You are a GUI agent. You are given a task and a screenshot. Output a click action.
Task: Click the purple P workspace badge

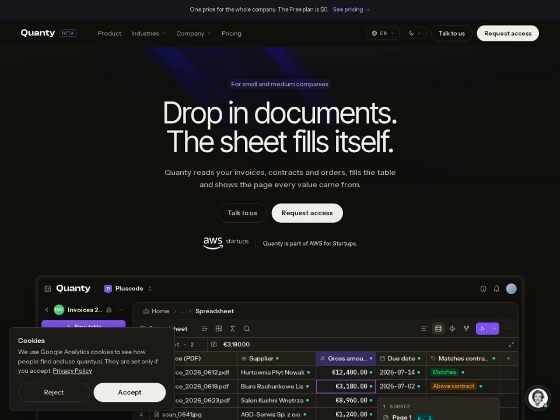point(108,289)
